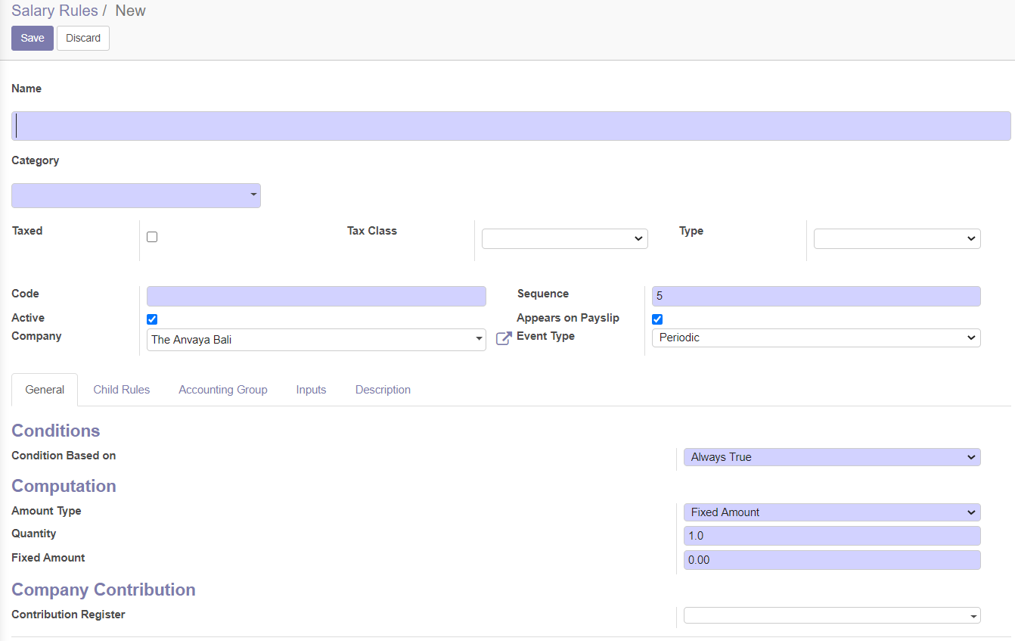Viewport: 1015px width, 641px height.
Task: Click the Discard button
Action: (x=83, y=38)
